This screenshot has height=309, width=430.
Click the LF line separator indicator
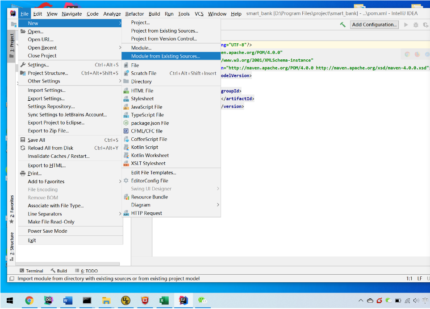click(420, 279)
